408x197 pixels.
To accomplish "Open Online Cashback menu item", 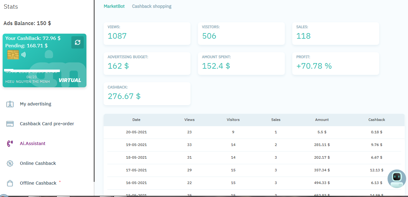I will tap(38, 163).
